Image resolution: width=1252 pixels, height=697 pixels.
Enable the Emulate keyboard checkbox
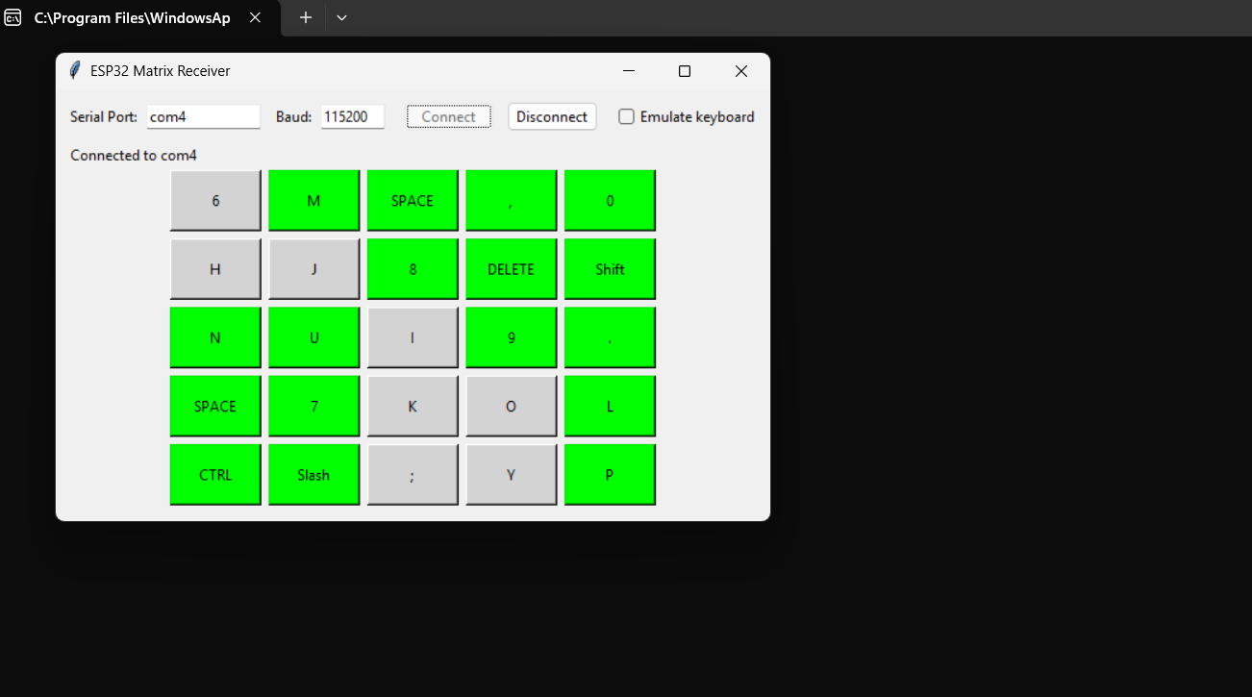coord(627,116)
